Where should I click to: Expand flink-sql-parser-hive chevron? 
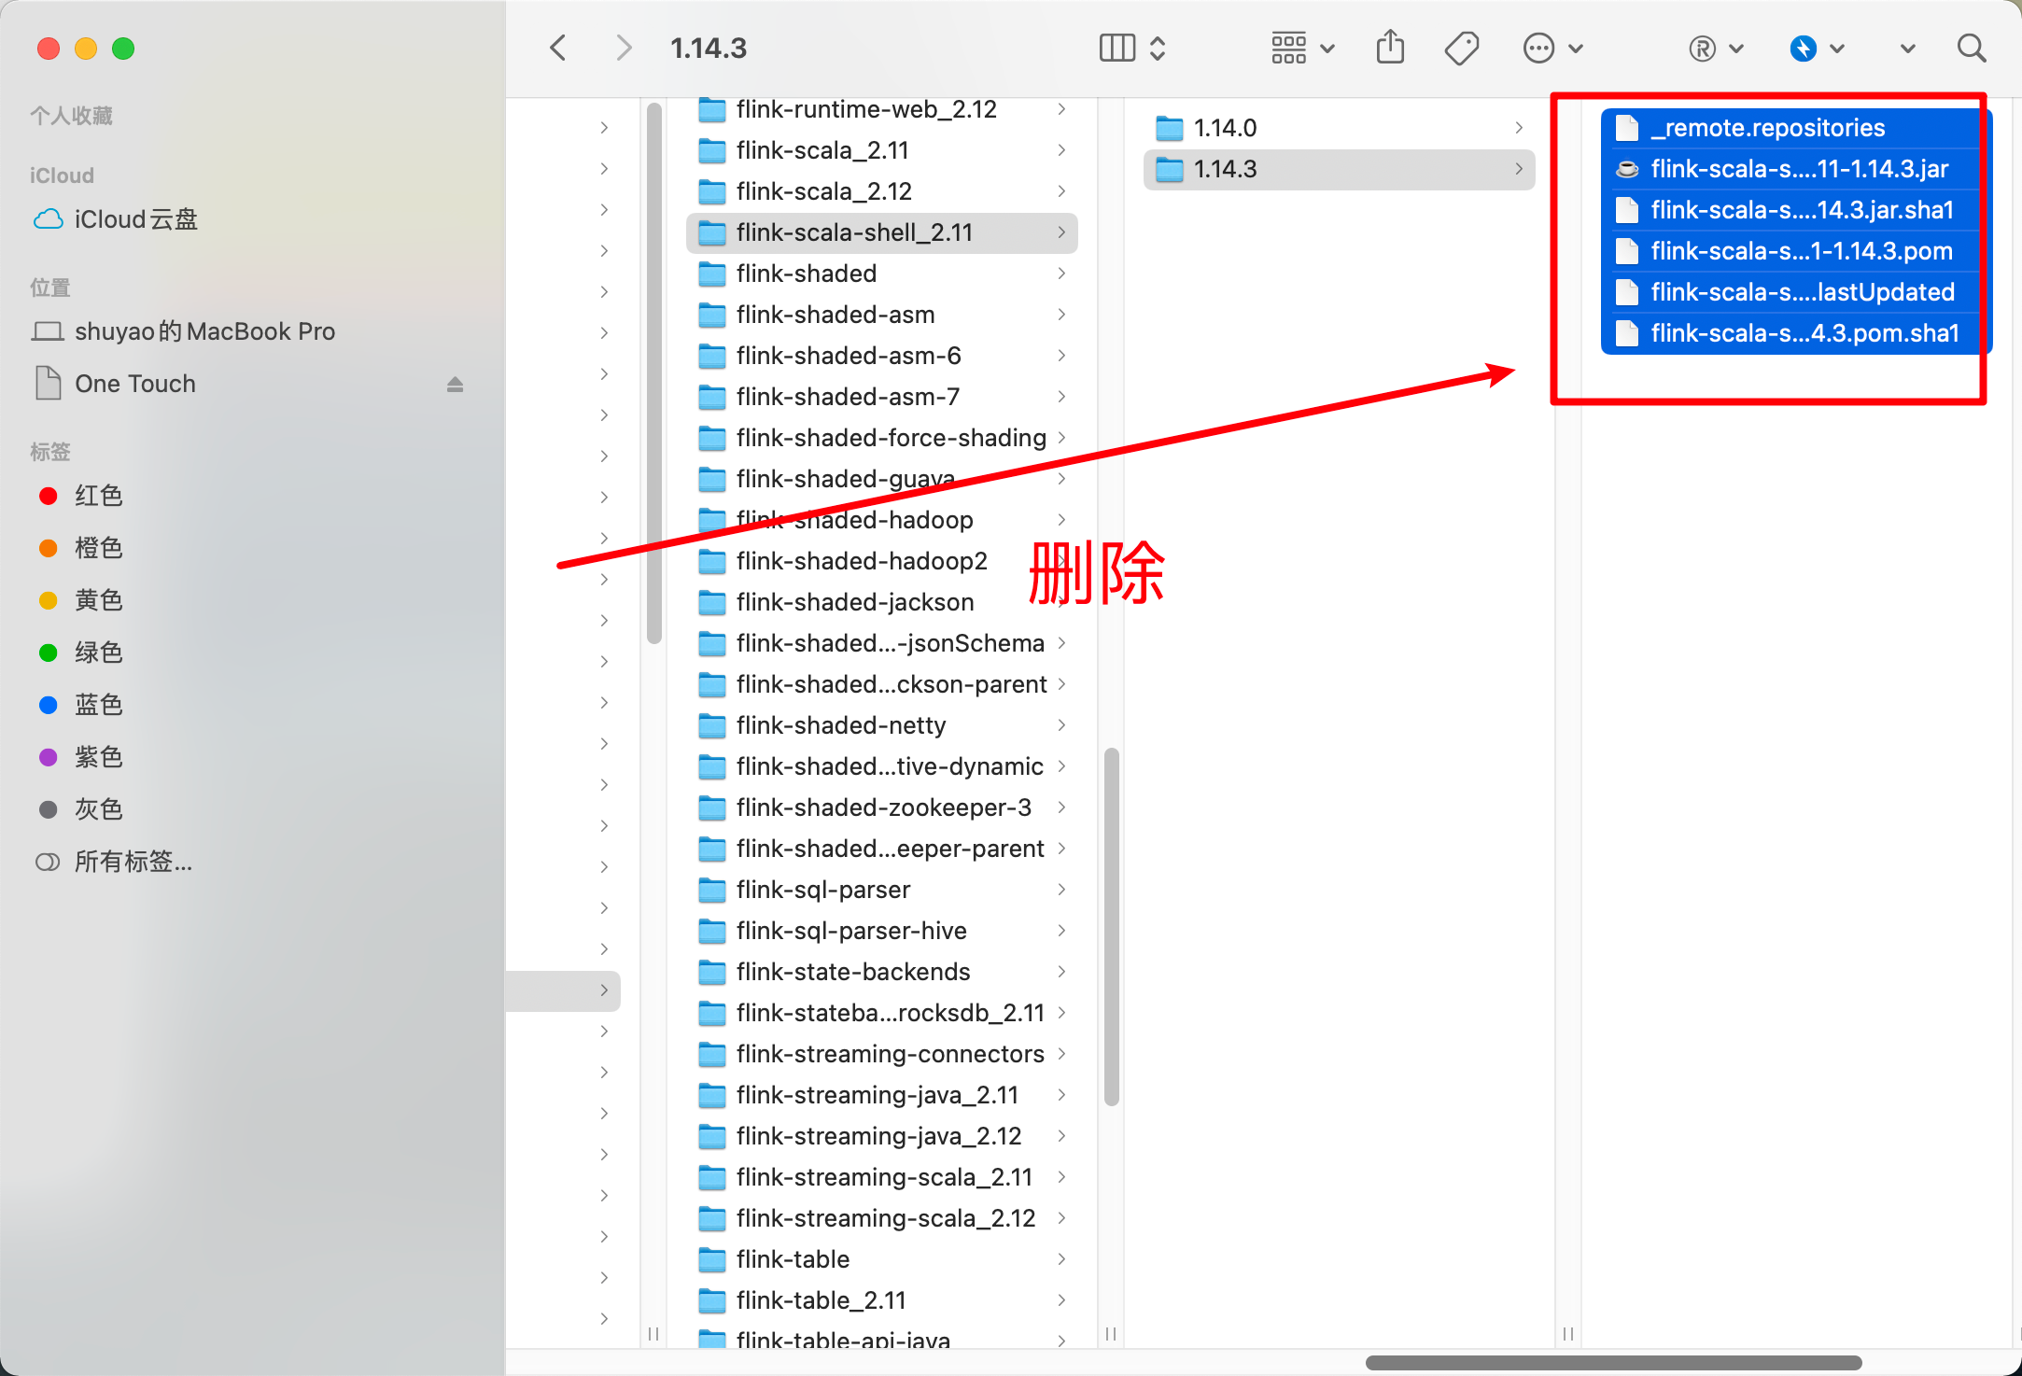coord(1061,931)
